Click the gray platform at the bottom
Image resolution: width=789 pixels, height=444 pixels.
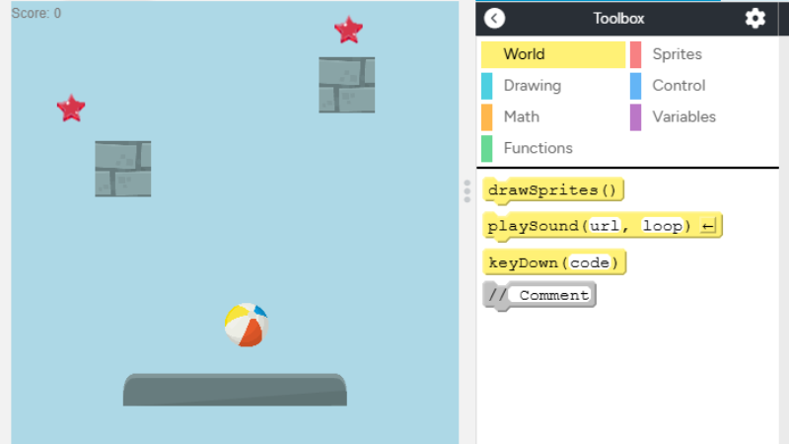click(x=235, y=390)
